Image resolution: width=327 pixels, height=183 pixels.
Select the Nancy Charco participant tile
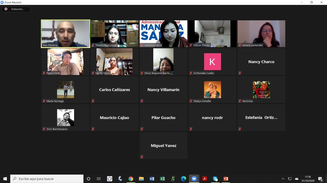261,62
